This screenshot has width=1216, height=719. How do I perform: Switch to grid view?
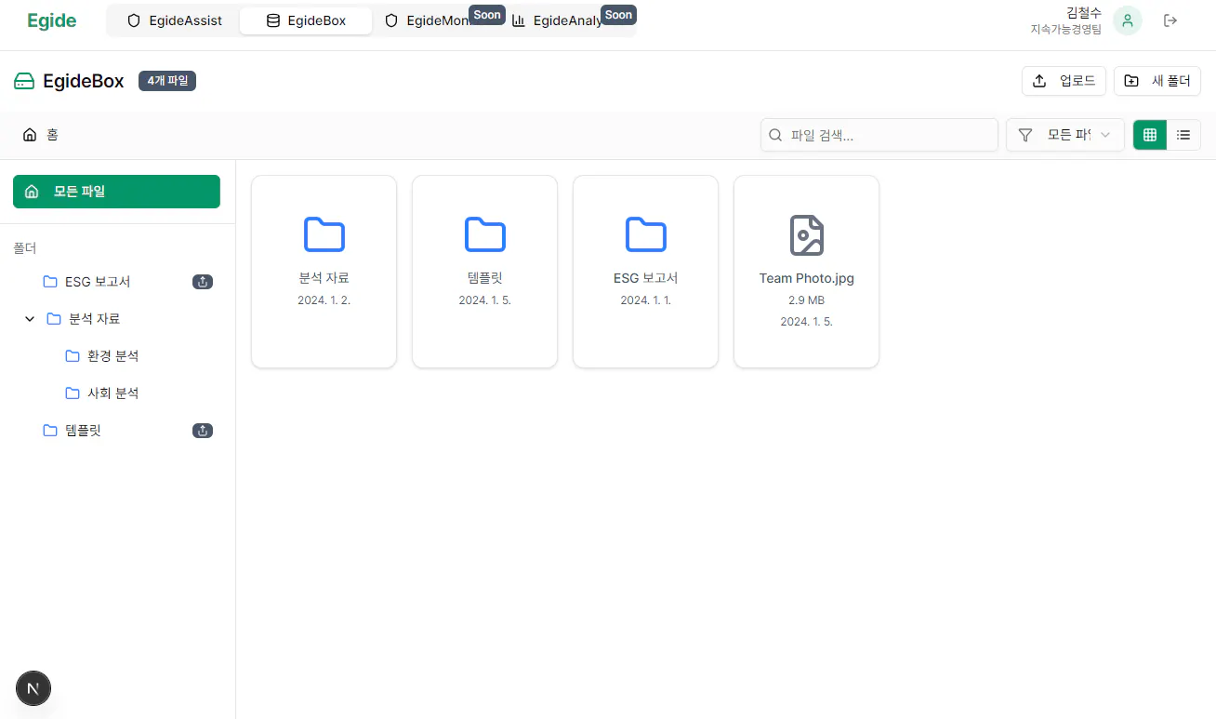(1150, 135)
